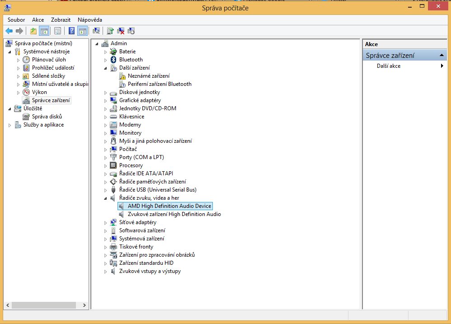Collapse the Správce zařízení section in Akce pane

click(x=442, y=55)
